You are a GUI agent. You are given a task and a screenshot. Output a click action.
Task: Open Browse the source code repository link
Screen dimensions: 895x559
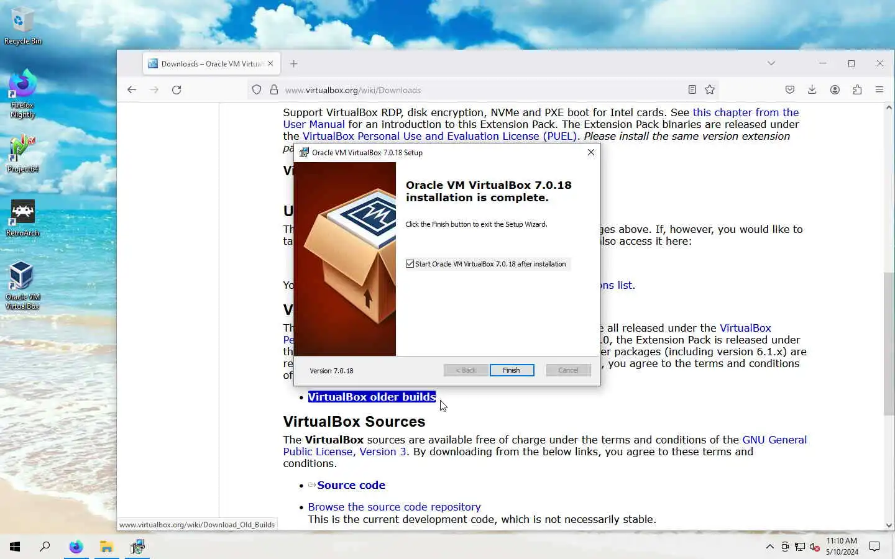394,507
